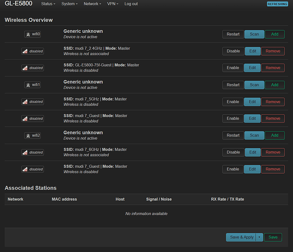293x252 pixels.
Task: Click disabled signal badge for mudi 7_2.4GHz
Action: pos(32,51)
